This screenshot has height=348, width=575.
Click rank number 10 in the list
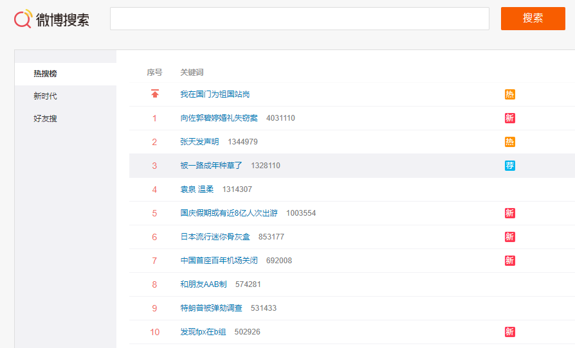155,332
